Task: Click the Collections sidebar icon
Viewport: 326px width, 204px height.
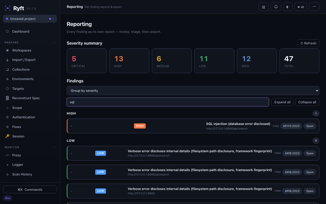Action: pos(7,70)
